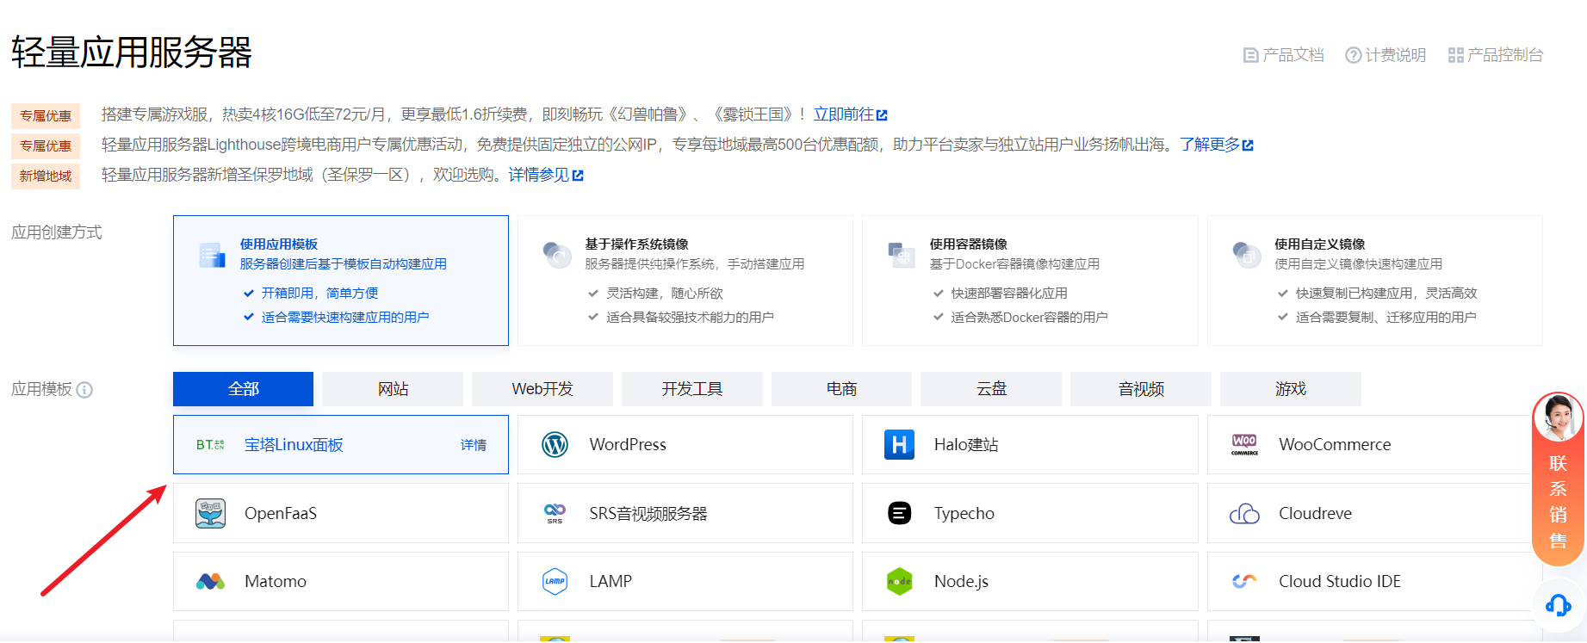Click the 使用容器镜像 gray icon
This screenshot has height=643, width=1587.
[902, 256]
